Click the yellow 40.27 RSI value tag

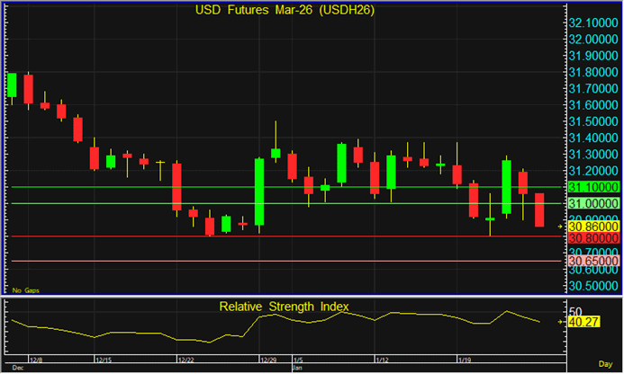tap(580, 322)
